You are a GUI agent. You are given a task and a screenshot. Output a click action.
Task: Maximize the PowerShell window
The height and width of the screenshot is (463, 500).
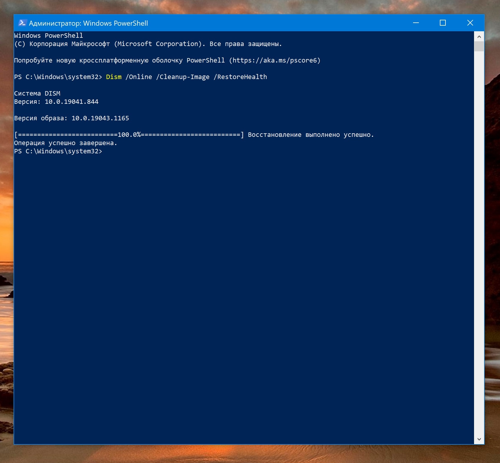(x=443, y=23)
